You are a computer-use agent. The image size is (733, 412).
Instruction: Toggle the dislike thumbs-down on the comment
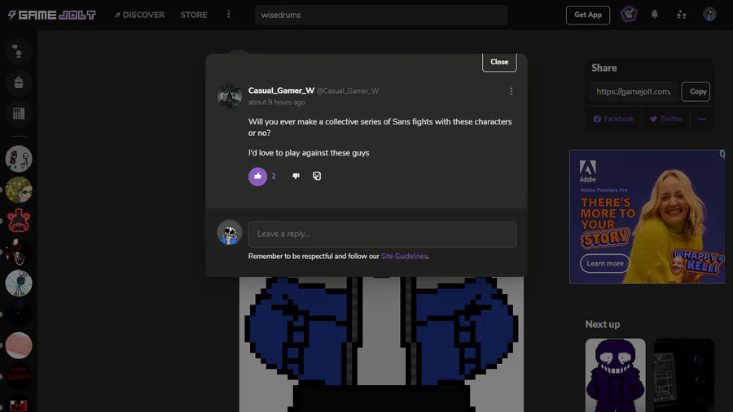(x=296, y=176)
